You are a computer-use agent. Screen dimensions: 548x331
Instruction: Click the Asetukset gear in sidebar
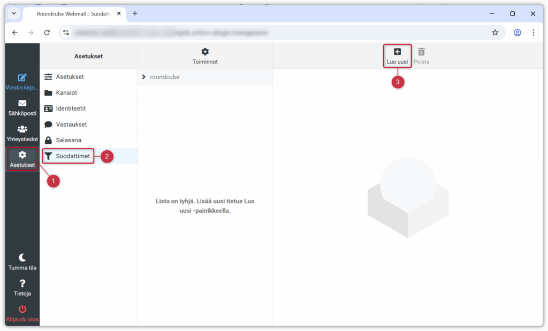22,155
